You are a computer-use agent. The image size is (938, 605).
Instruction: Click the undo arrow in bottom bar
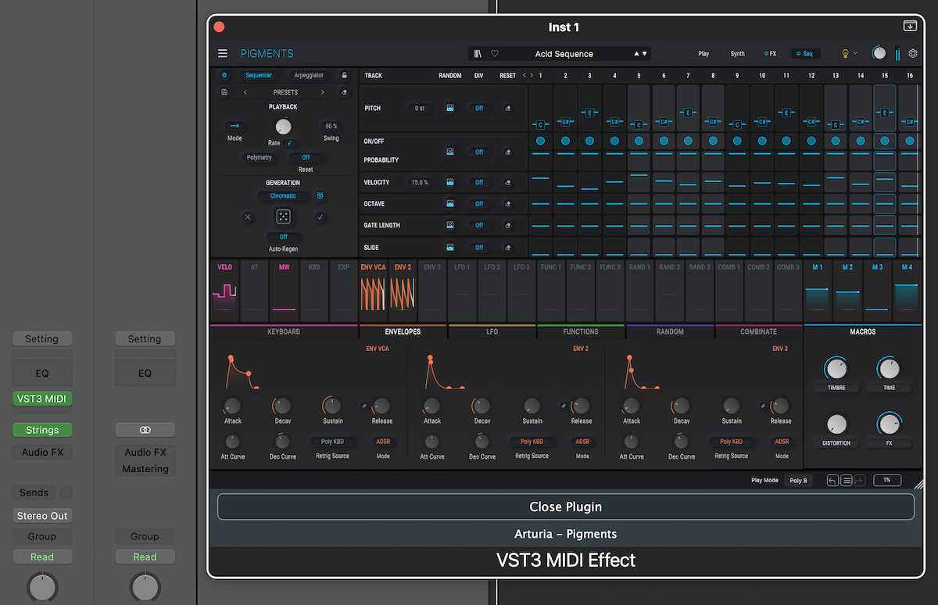(x=833, y=481)
